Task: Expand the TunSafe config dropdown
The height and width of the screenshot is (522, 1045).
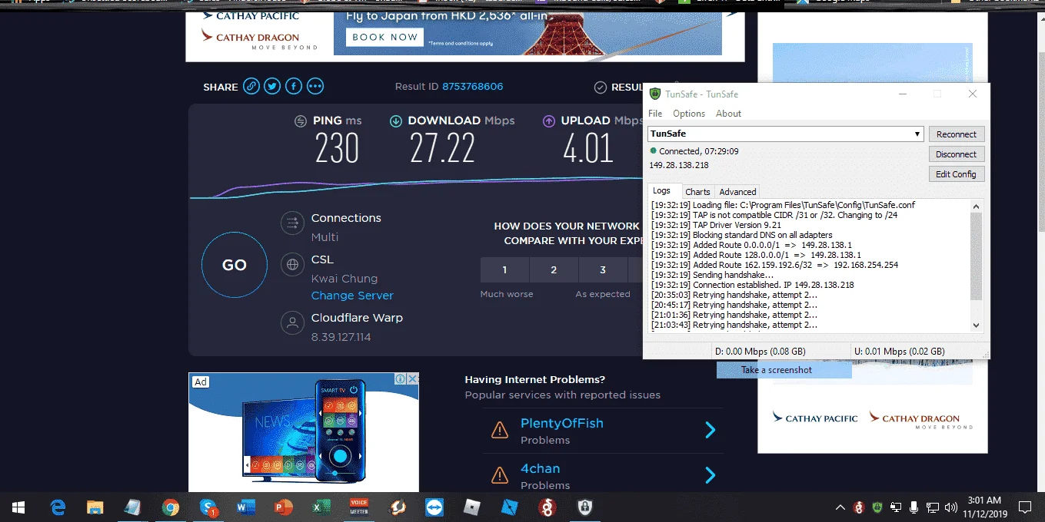Action: 917,134
